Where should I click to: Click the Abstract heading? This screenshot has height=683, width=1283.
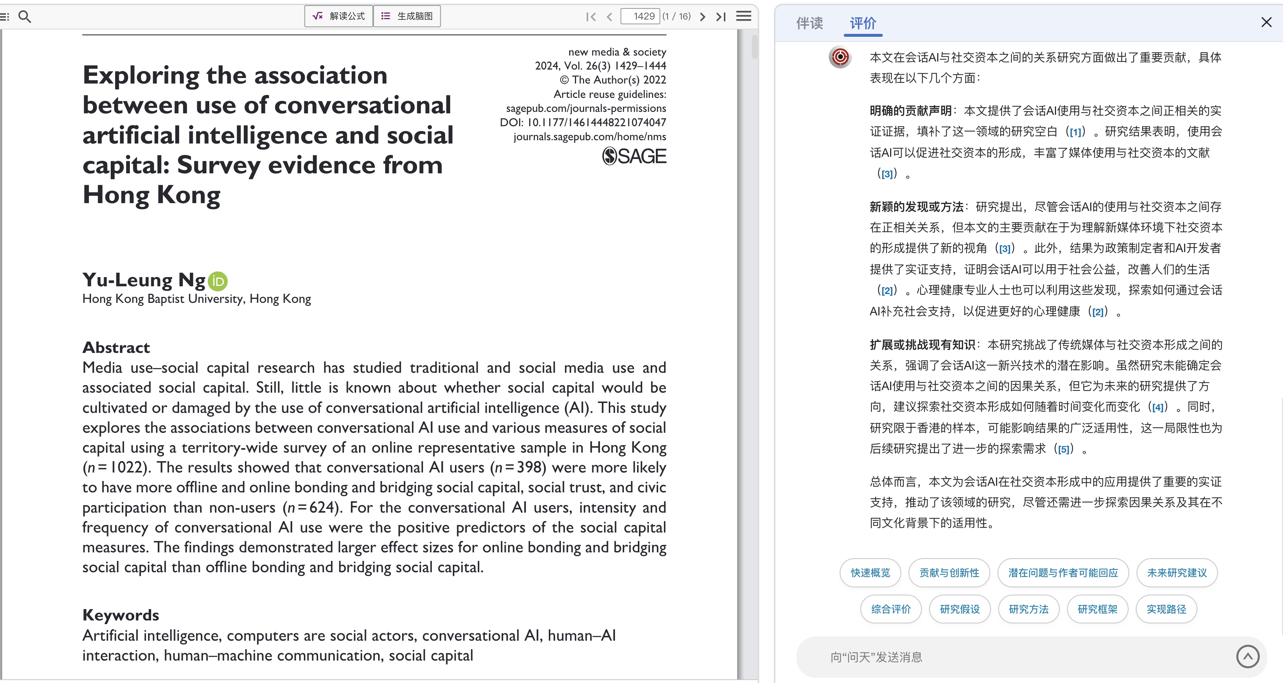click(116, 347)
